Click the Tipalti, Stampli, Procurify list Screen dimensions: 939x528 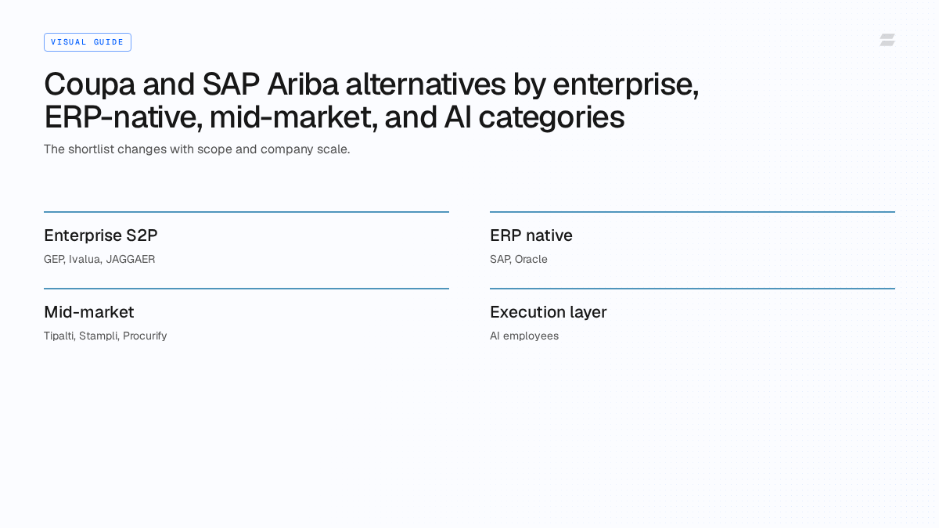pos(106,336)
